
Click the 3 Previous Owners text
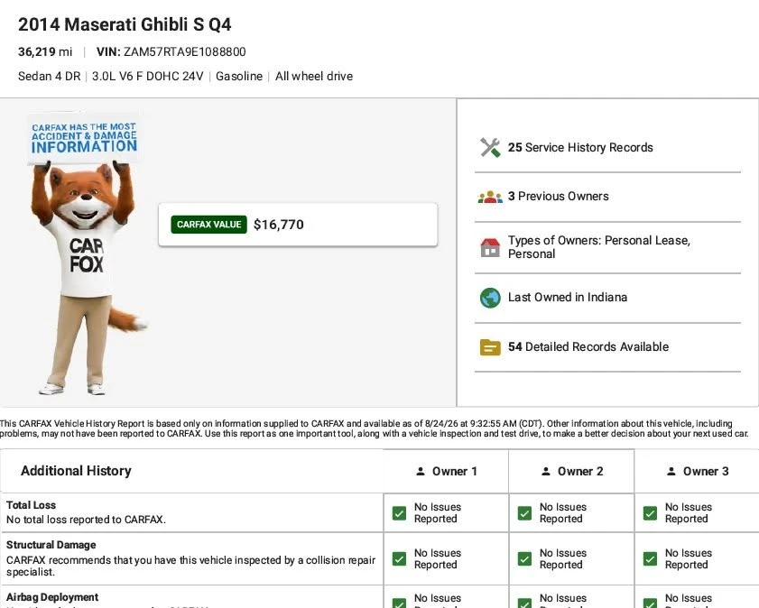tap(558, 197)
